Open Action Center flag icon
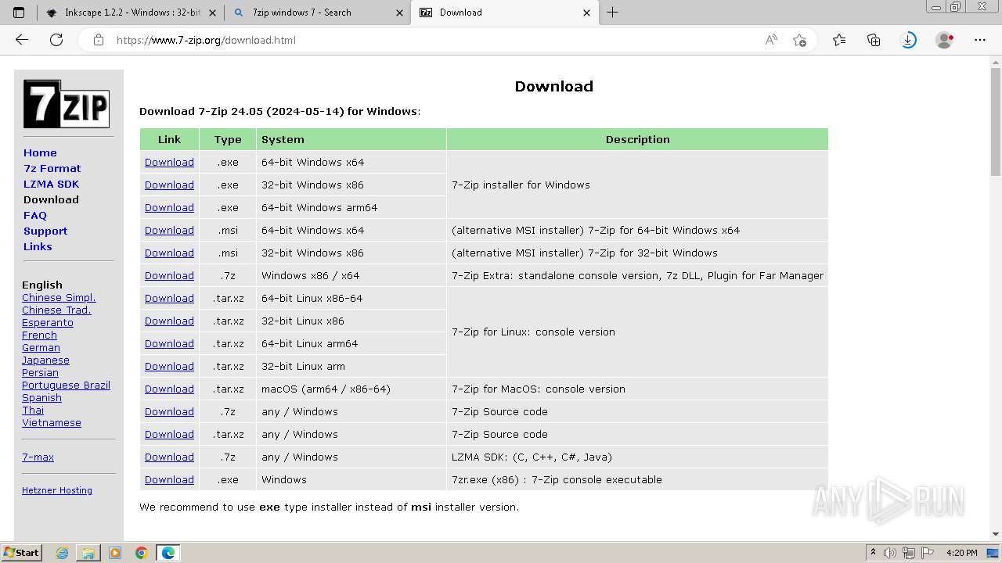1002x563 pixels. (x=928, y=553)
